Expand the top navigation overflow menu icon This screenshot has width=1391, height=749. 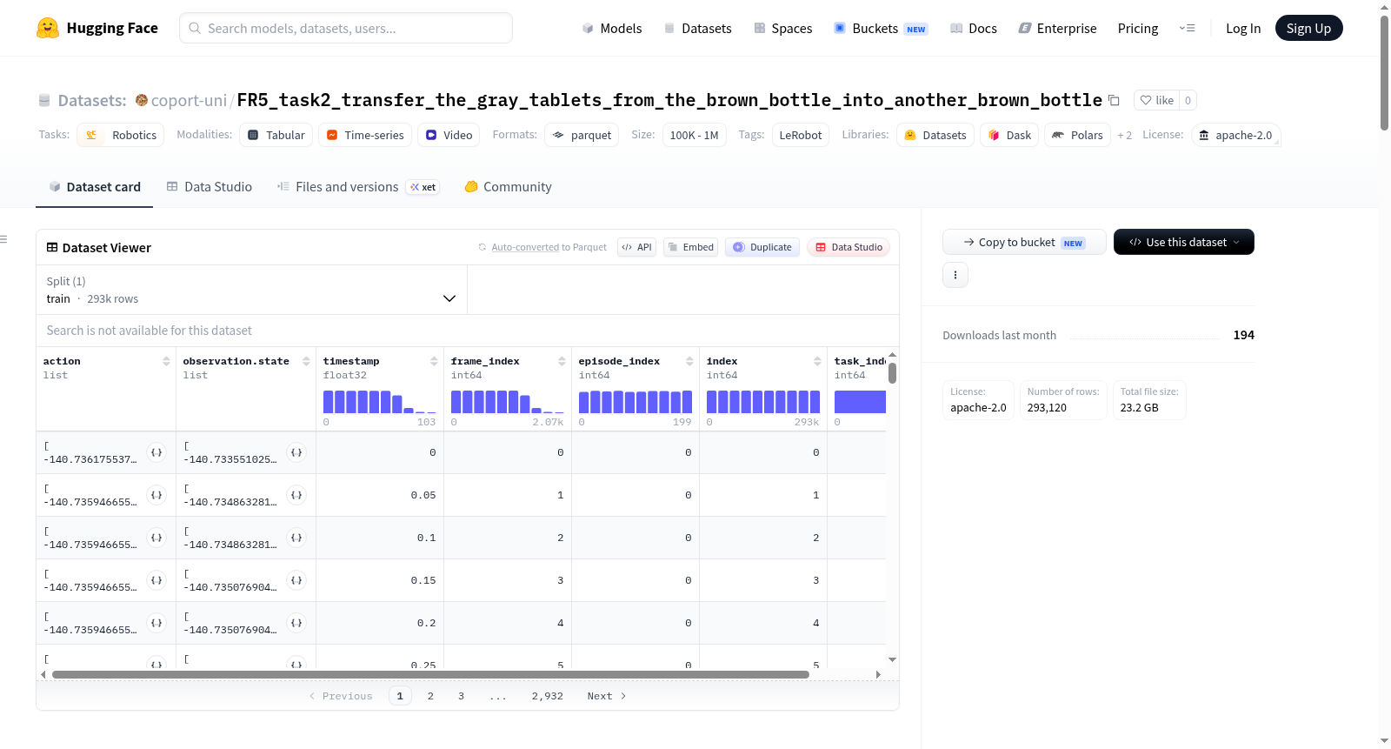pos(1187,29)
